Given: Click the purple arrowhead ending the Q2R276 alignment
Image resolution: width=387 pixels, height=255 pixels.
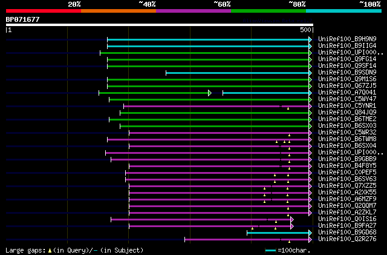Looking at the screenshot, I should [310, 240].
